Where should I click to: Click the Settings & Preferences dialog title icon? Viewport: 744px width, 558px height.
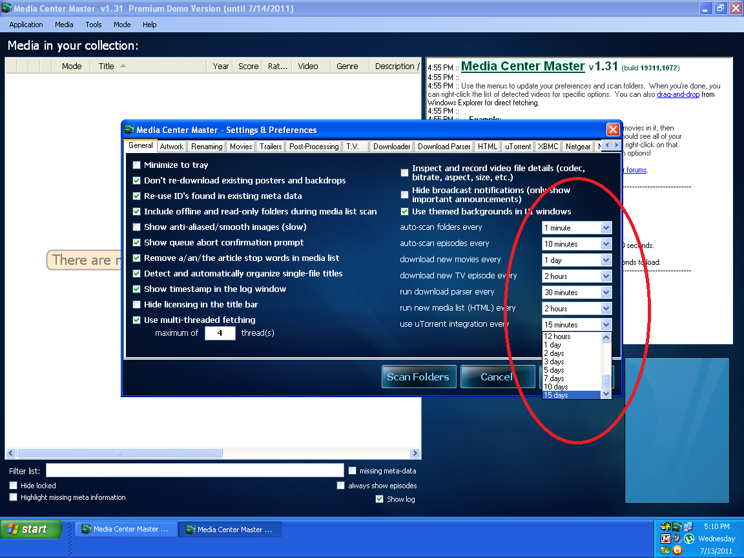(x=129, y=130)
